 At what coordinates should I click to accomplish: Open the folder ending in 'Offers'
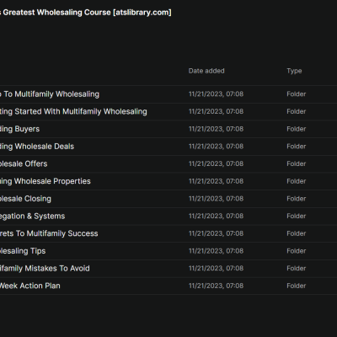point(24,163)
